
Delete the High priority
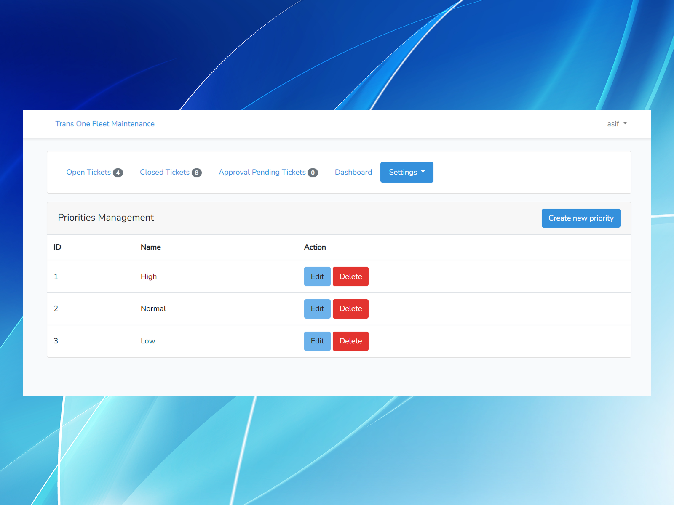point(350,276)
